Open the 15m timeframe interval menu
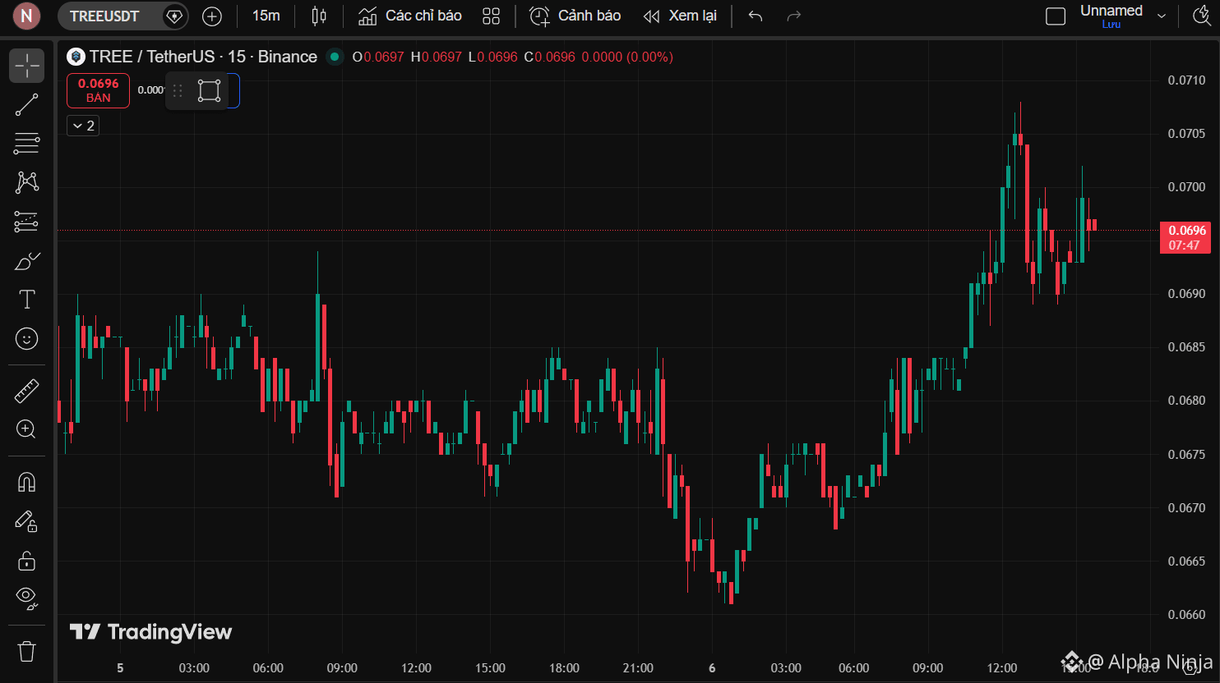 [x=266, y=16]
